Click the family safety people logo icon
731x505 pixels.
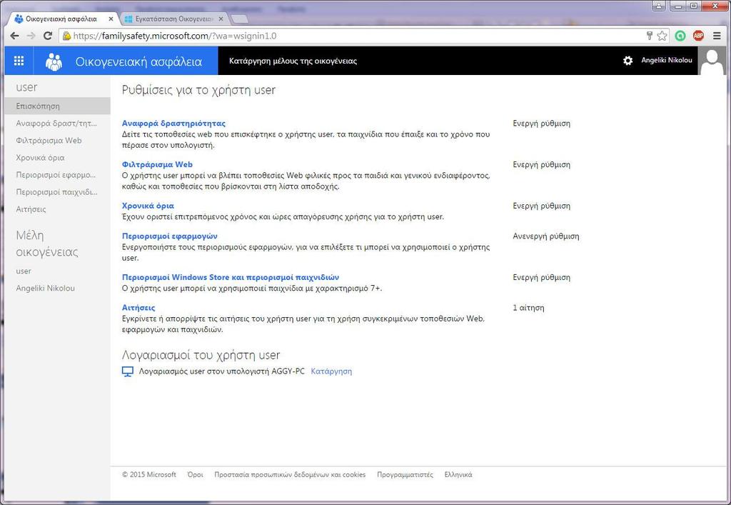click(x=54, y=61)
